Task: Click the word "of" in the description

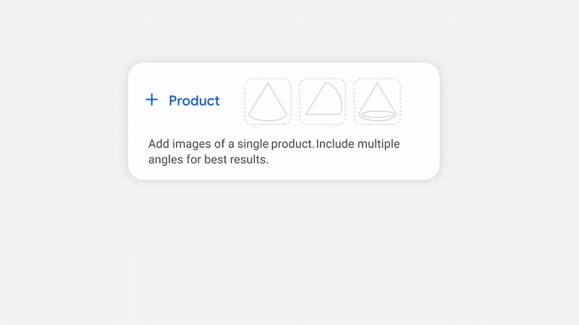Action: 220,144
